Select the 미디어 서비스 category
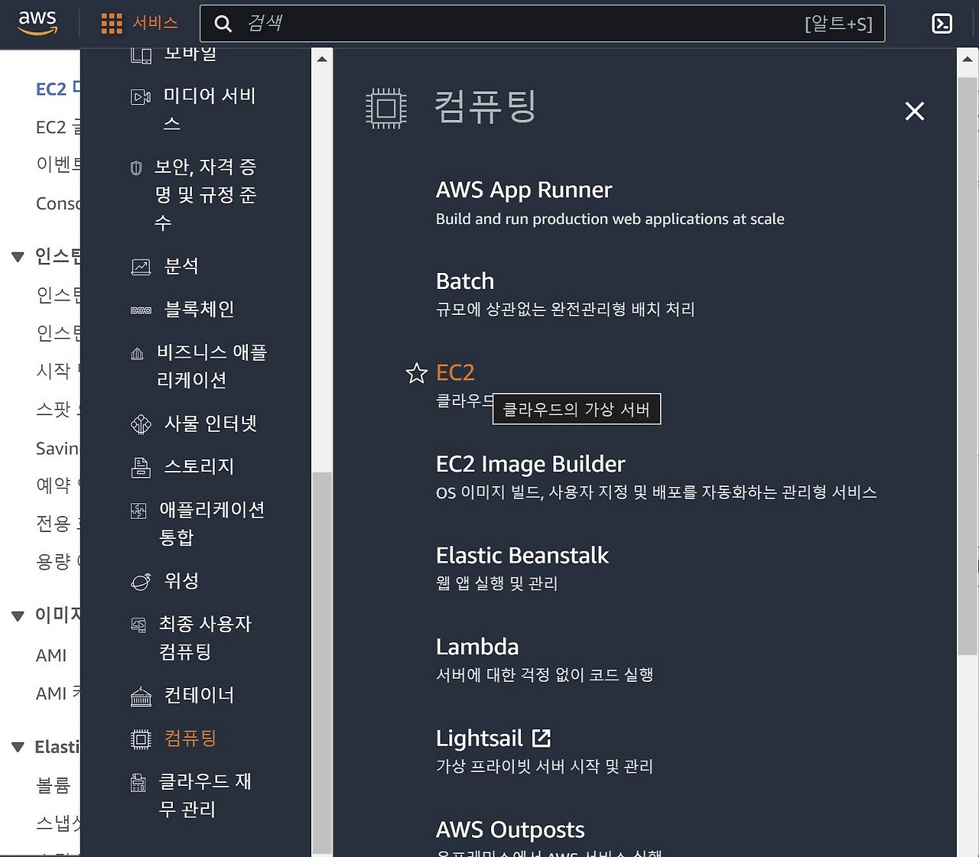 209,109
